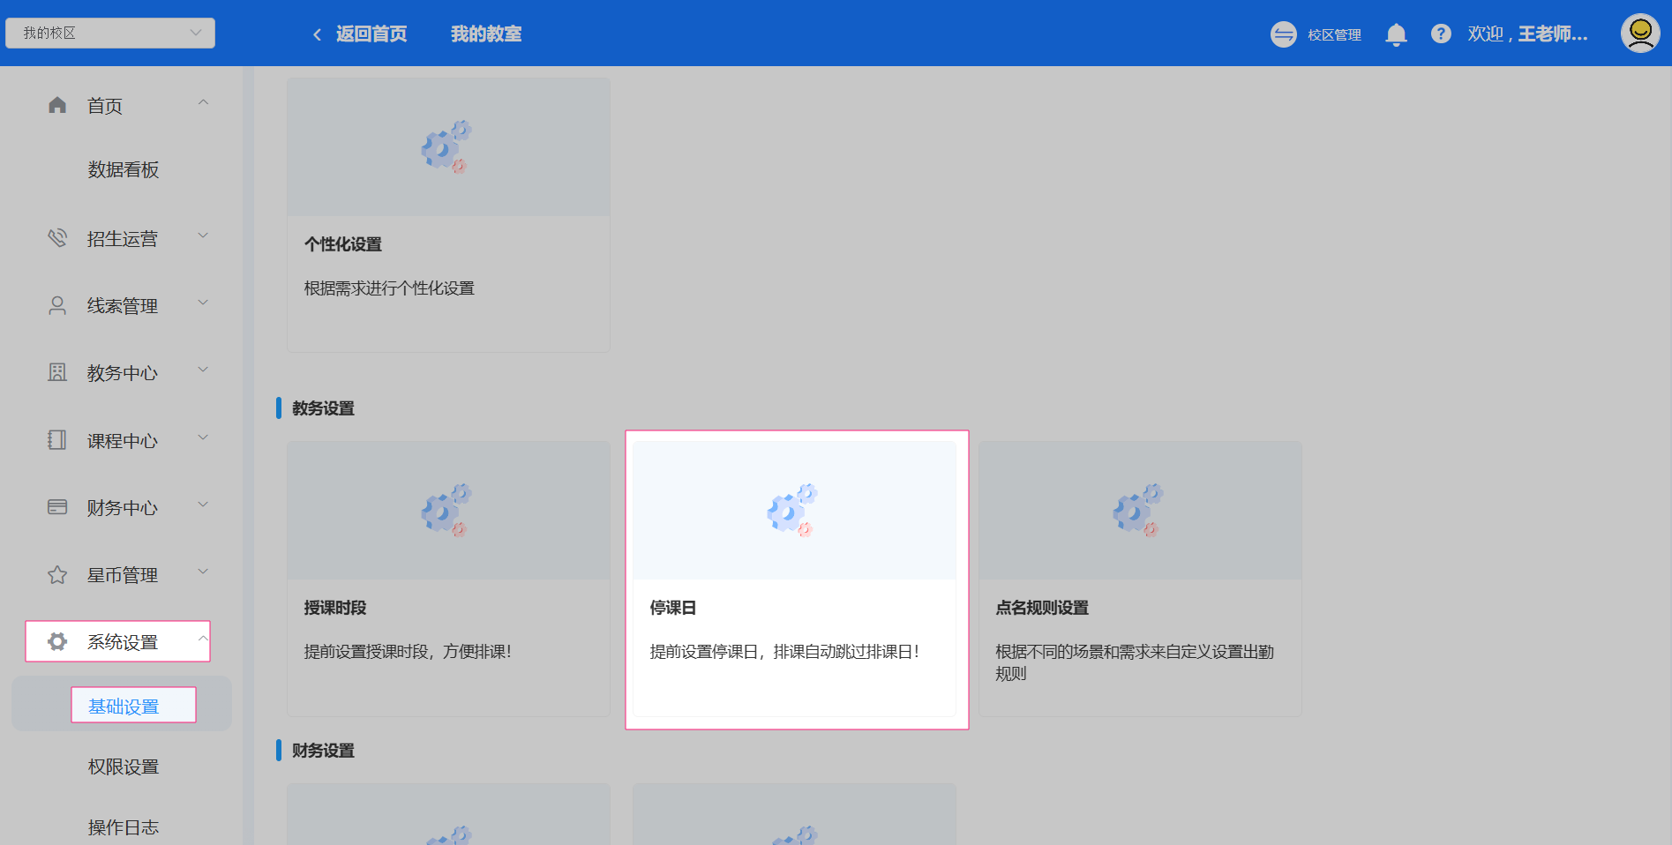Viewport: 1672px width, 845px height.
Task: Click the welcome user name text
Action: click(1527, 34)
